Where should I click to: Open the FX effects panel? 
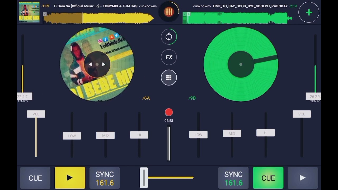169,57
